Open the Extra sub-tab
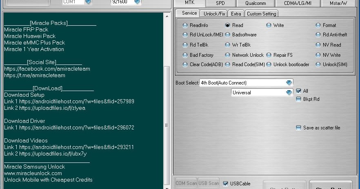 pyautogui.click(x=236, y=14)
